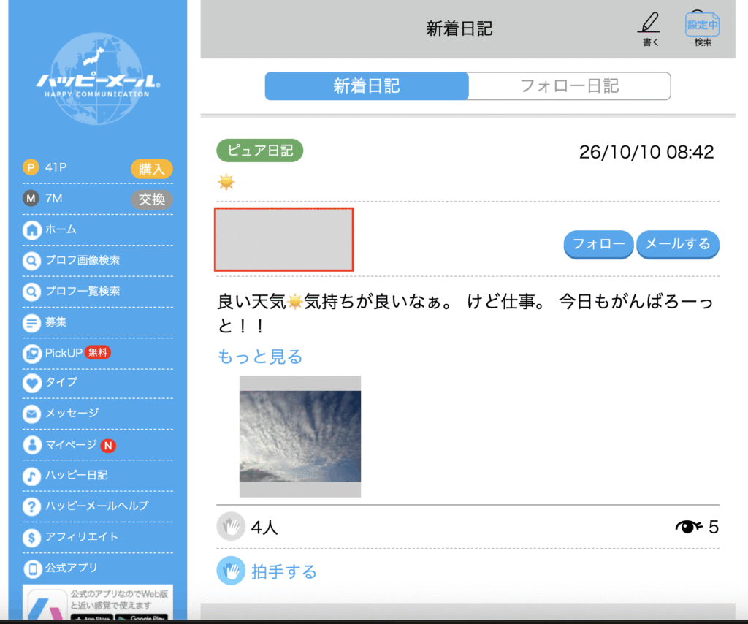The height and width of the screenshot is (624, 748).
Task: Click the blue 拍手する hand icon
Action: 231,571
